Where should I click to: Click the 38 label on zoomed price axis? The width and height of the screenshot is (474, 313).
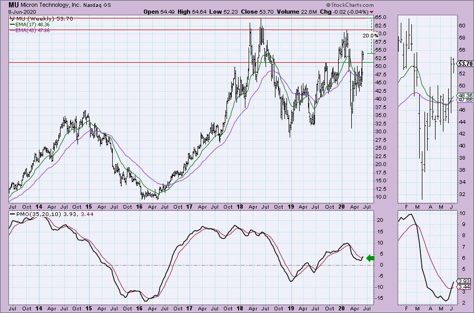point(462,158)
